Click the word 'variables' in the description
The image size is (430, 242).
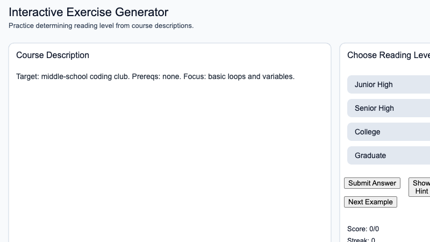coord(278,76)
